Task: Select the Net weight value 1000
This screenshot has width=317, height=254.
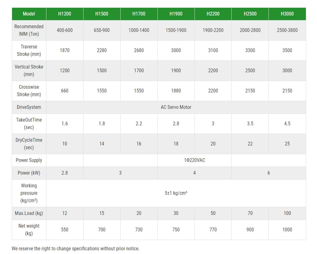Action: coord(287,230)
